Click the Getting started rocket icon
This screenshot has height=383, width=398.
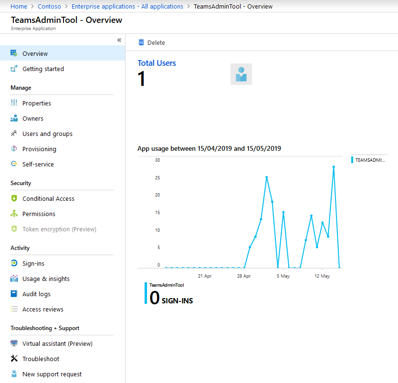click(x=14, y=69)
